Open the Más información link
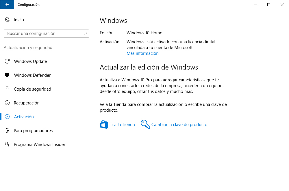Image resolution: width=289 pixels, height=191 pixels. coord(142,53)
